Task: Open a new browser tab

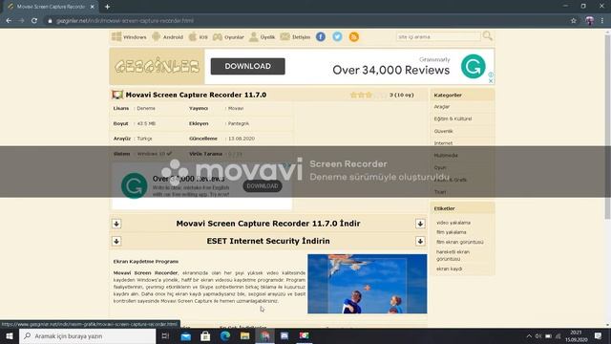Action: [107, 7]
